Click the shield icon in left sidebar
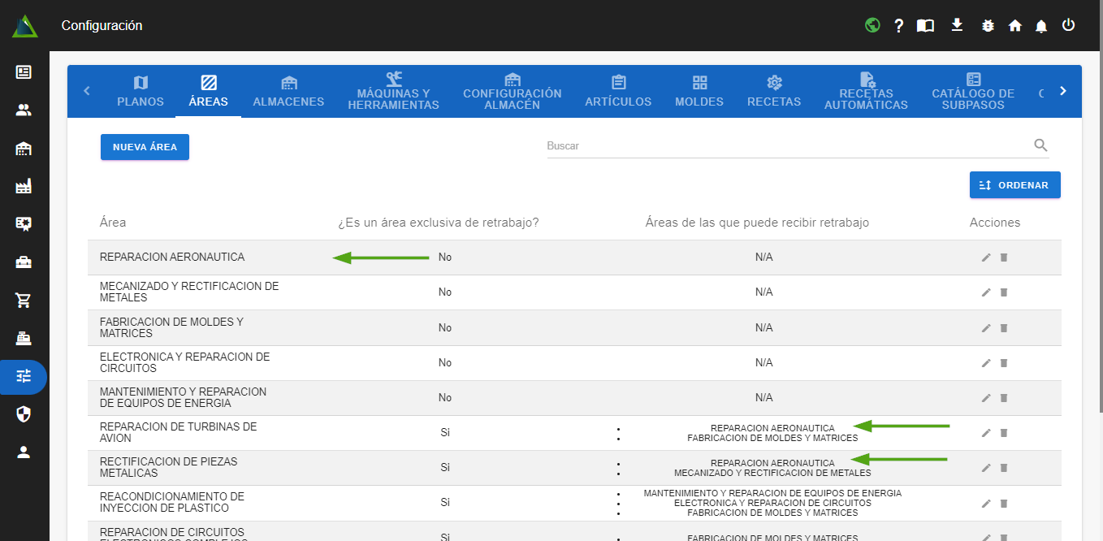1103x541 pixels. (x=24, y=414)
